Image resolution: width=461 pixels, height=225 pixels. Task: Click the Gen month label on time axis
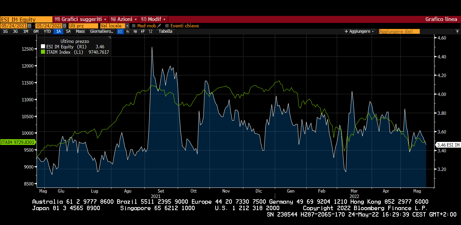(x=291, y=191)
